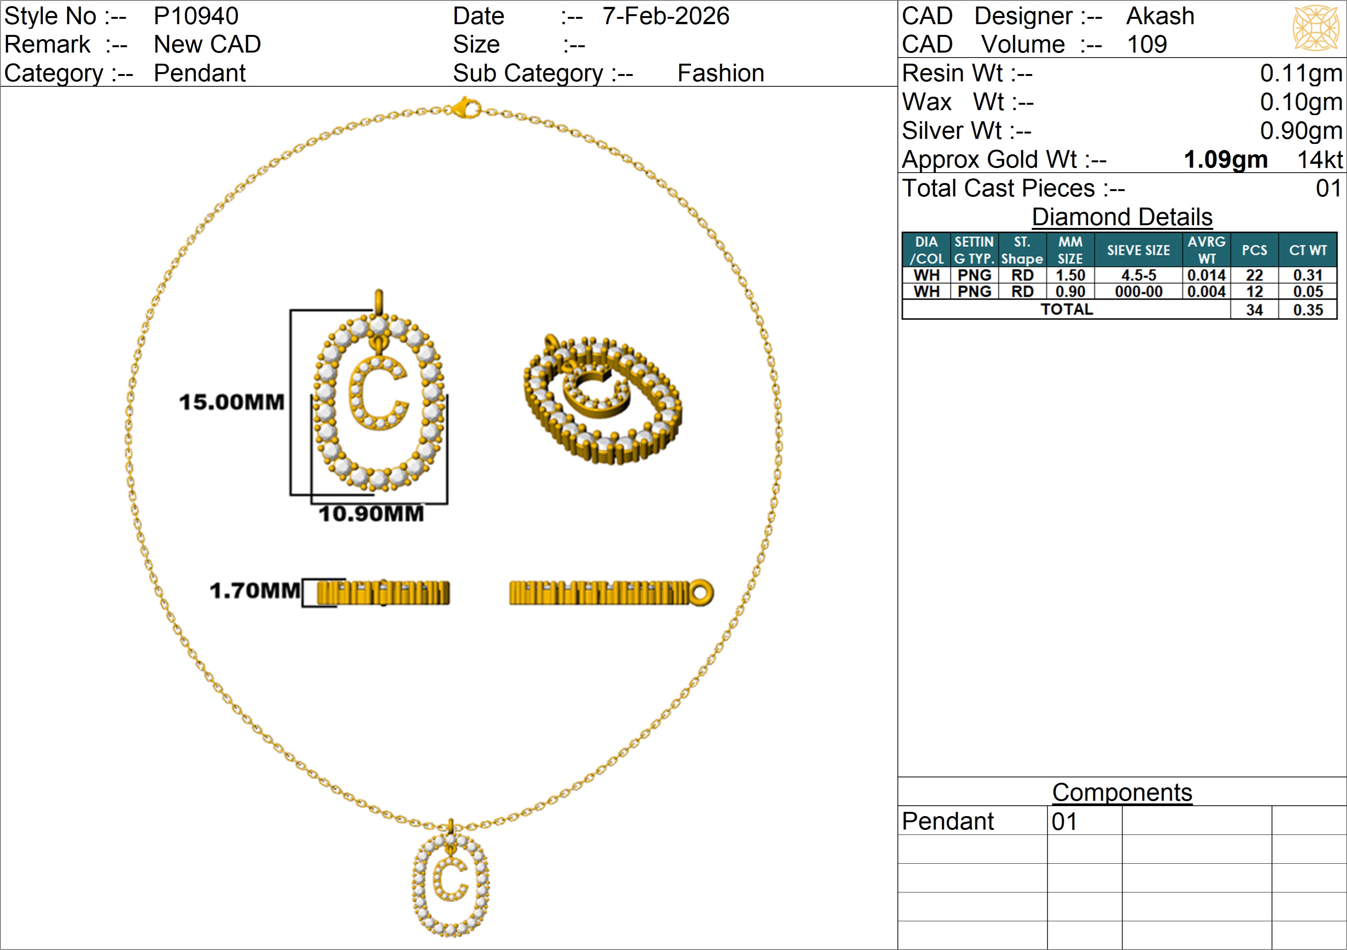This screenshot has height=950, width=1347.
Task: Click the Pendant component row cell
Action: (948, 821)
